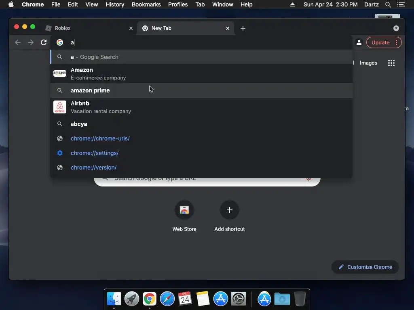Image resolution: width=414 pixels, height=310 pixels.
Task: Open chrome://chrome-urls/ suggestion
Action: coord(201,138)
